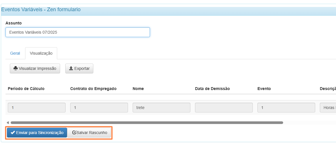Click the Contrato do Empregado field
This screenshot has width=336, height=151.
click(x=99, y=108)
